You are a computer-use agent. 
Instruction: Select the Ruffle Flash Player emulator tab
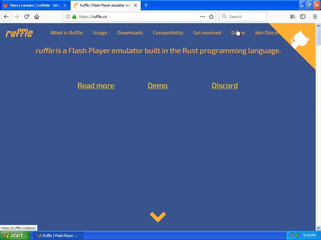(x=105, y=5)
